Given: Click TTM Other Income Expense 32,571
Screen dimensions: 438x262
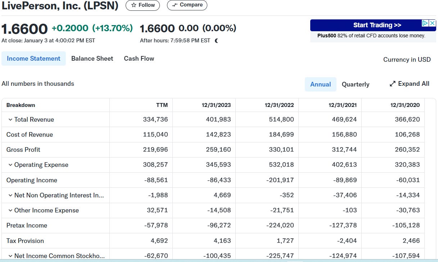Looking at the screenshot, I should click(x=158, y=210).
